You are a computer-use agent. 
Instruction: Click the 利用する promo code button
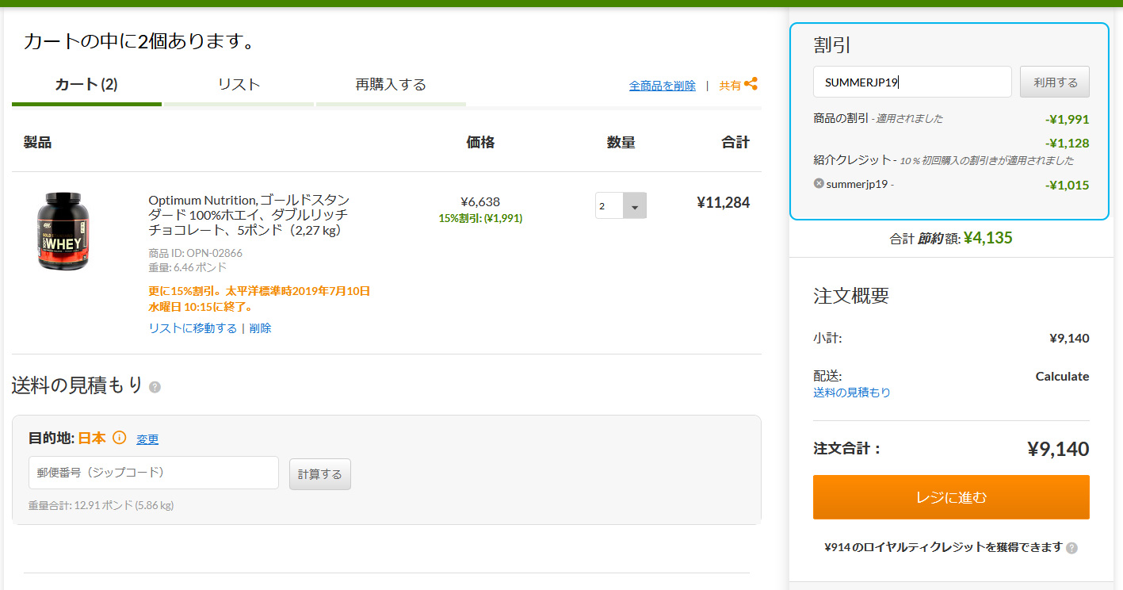[1055, 82]
